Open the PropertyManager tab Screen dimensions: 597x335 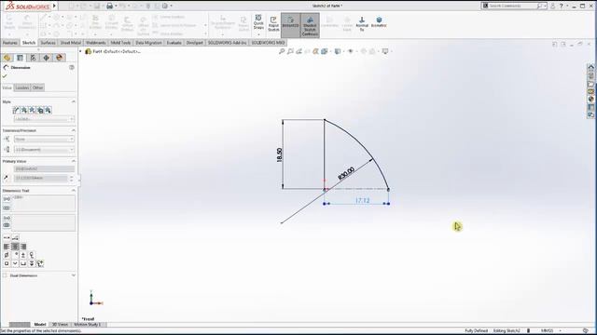[x=21, y=58]
